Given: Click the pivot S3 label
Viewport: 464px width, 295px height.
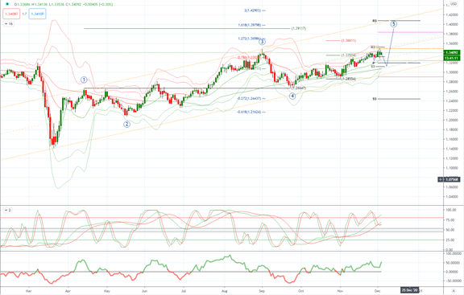Looking at the screenshot, I should pos(375,99).
